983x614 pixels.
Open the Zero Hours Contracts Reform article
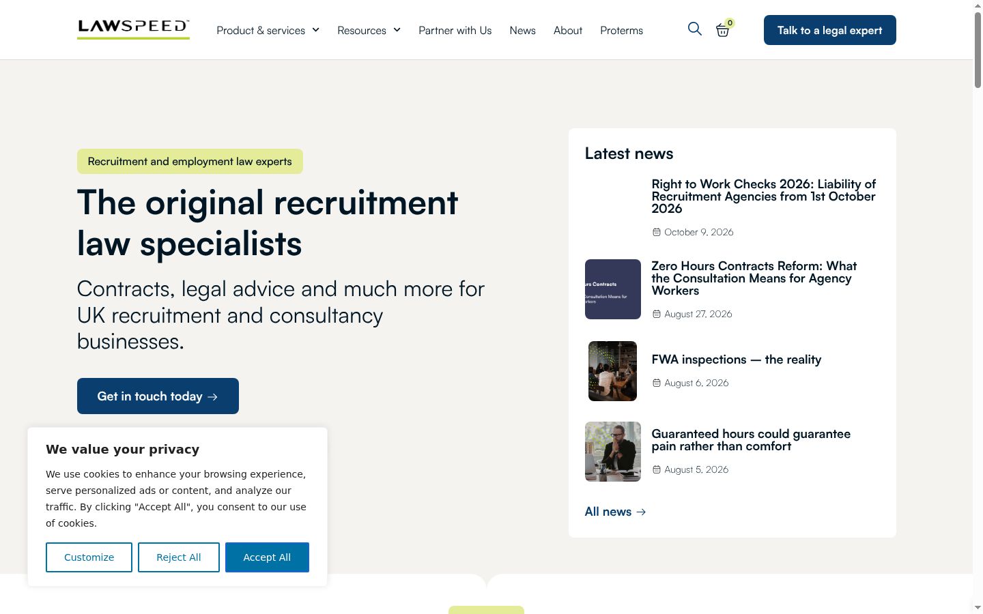click(754, 278)
